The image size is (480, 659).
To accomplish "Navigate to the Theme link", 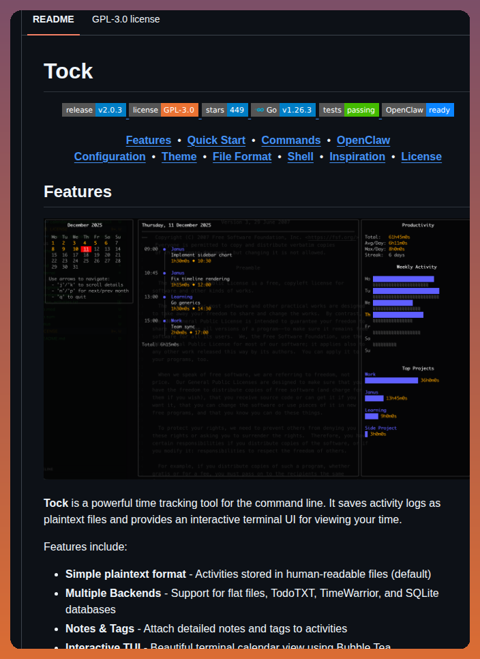I will (179, 156).
